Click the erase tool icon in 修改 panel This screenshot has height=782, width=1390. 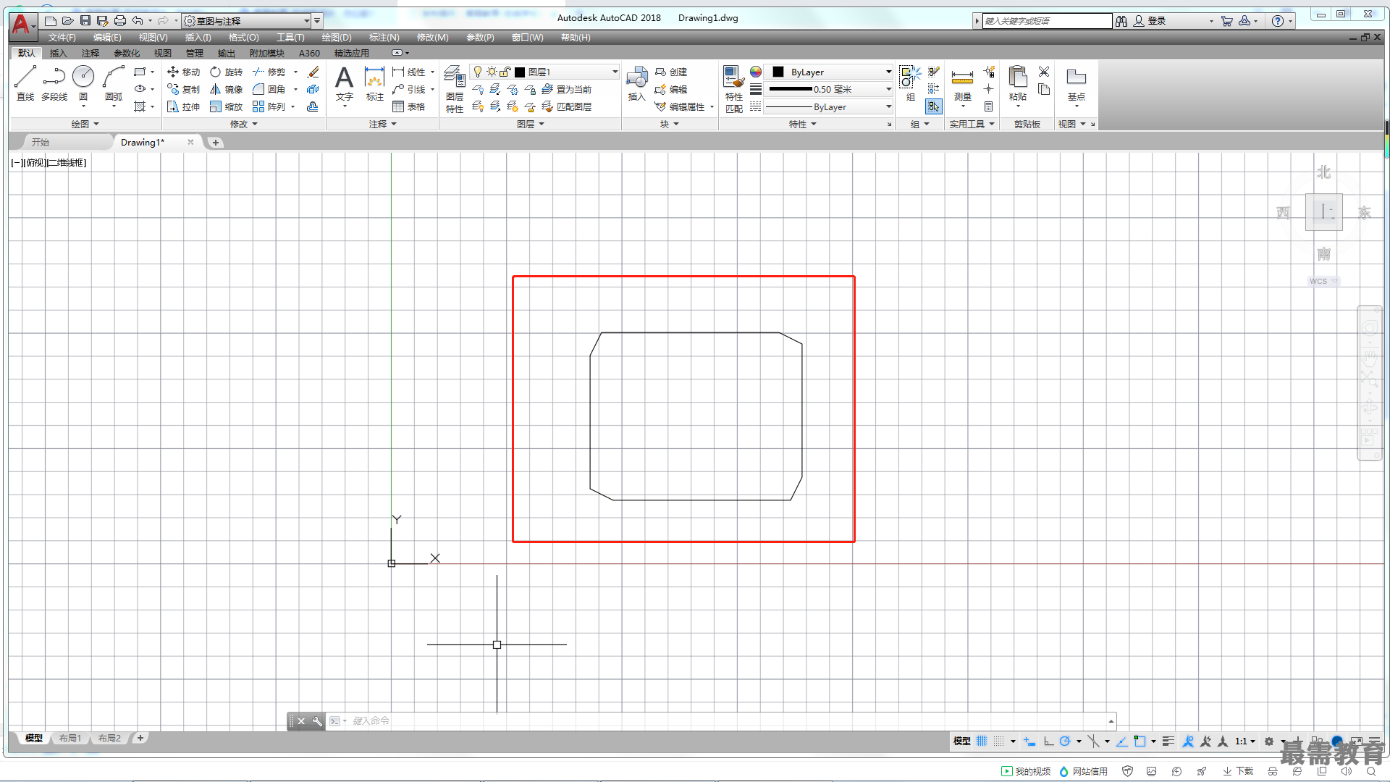[x=313, y=72]
